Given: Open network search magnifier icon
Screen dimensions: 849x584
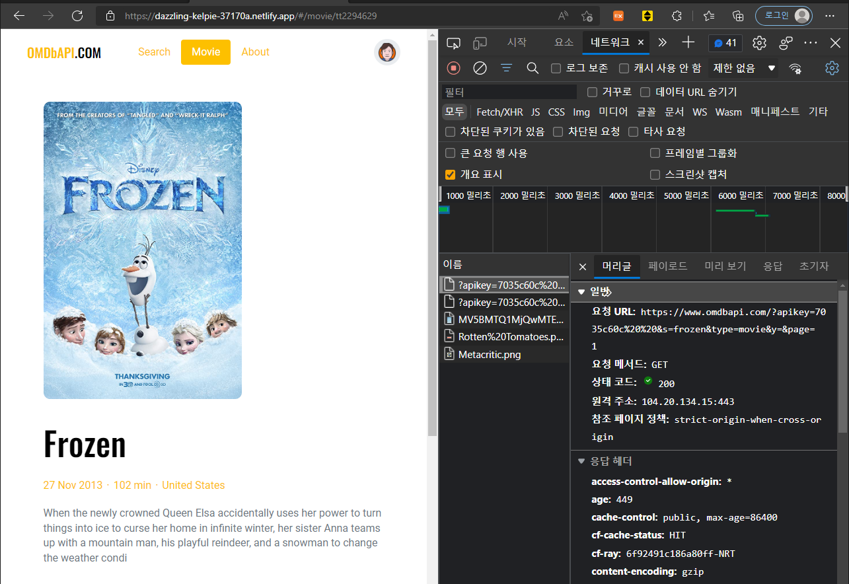Looking at the screenshot, I should 533,68.
